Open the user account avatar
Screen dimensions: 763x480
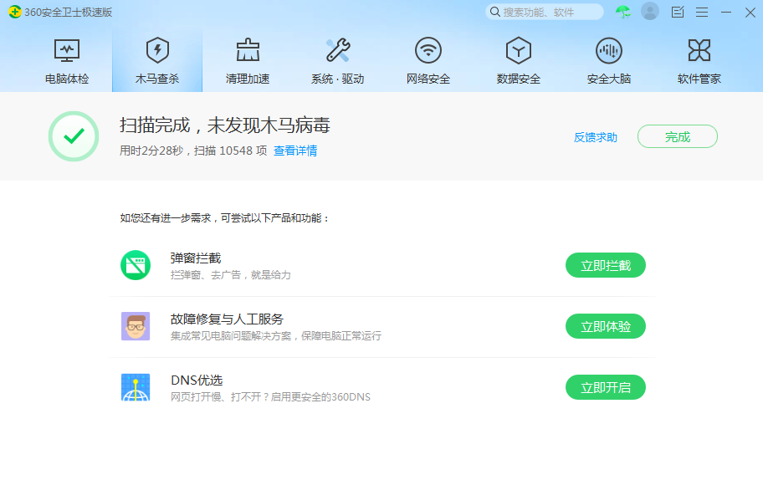click(649, 11)
